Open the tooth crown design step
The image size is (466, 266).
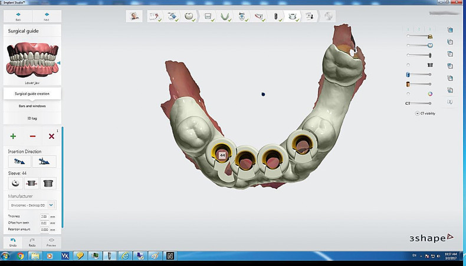(189, 16)
